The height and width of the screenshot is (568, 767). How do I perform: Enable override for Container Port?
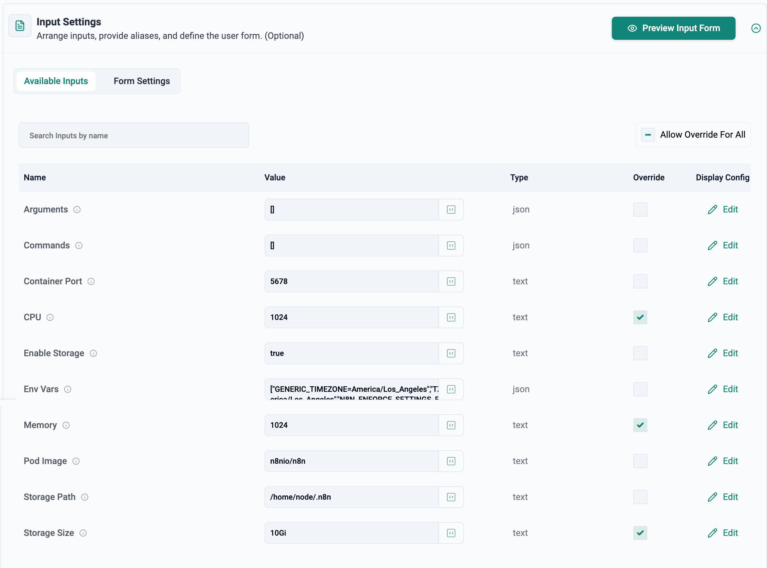pyautogui.click(x=640, y=281)
